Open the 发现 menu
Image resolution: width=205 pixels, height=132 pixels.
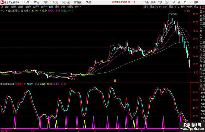tap(55, 2)
